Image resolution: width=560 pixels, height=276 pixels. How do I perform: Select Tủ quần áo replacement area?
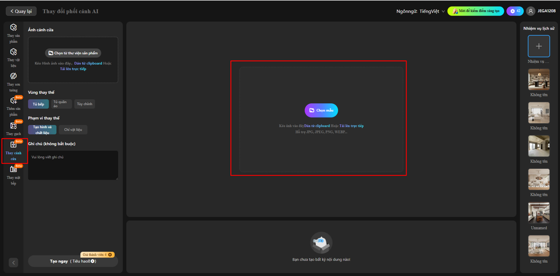[61, 104]
